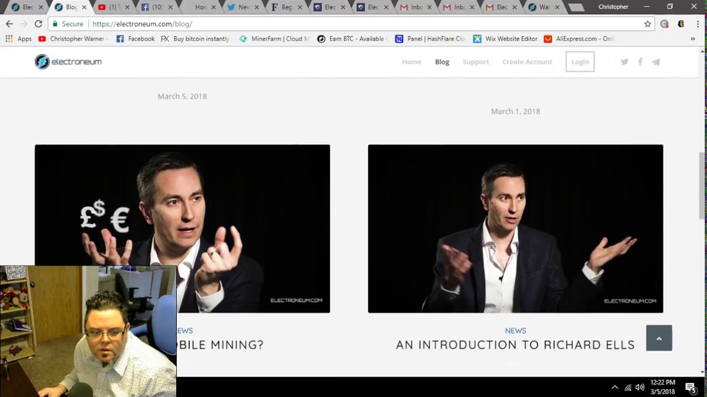
Task: Open Earn BTC bookmark
Action: (x=353, y=39)
